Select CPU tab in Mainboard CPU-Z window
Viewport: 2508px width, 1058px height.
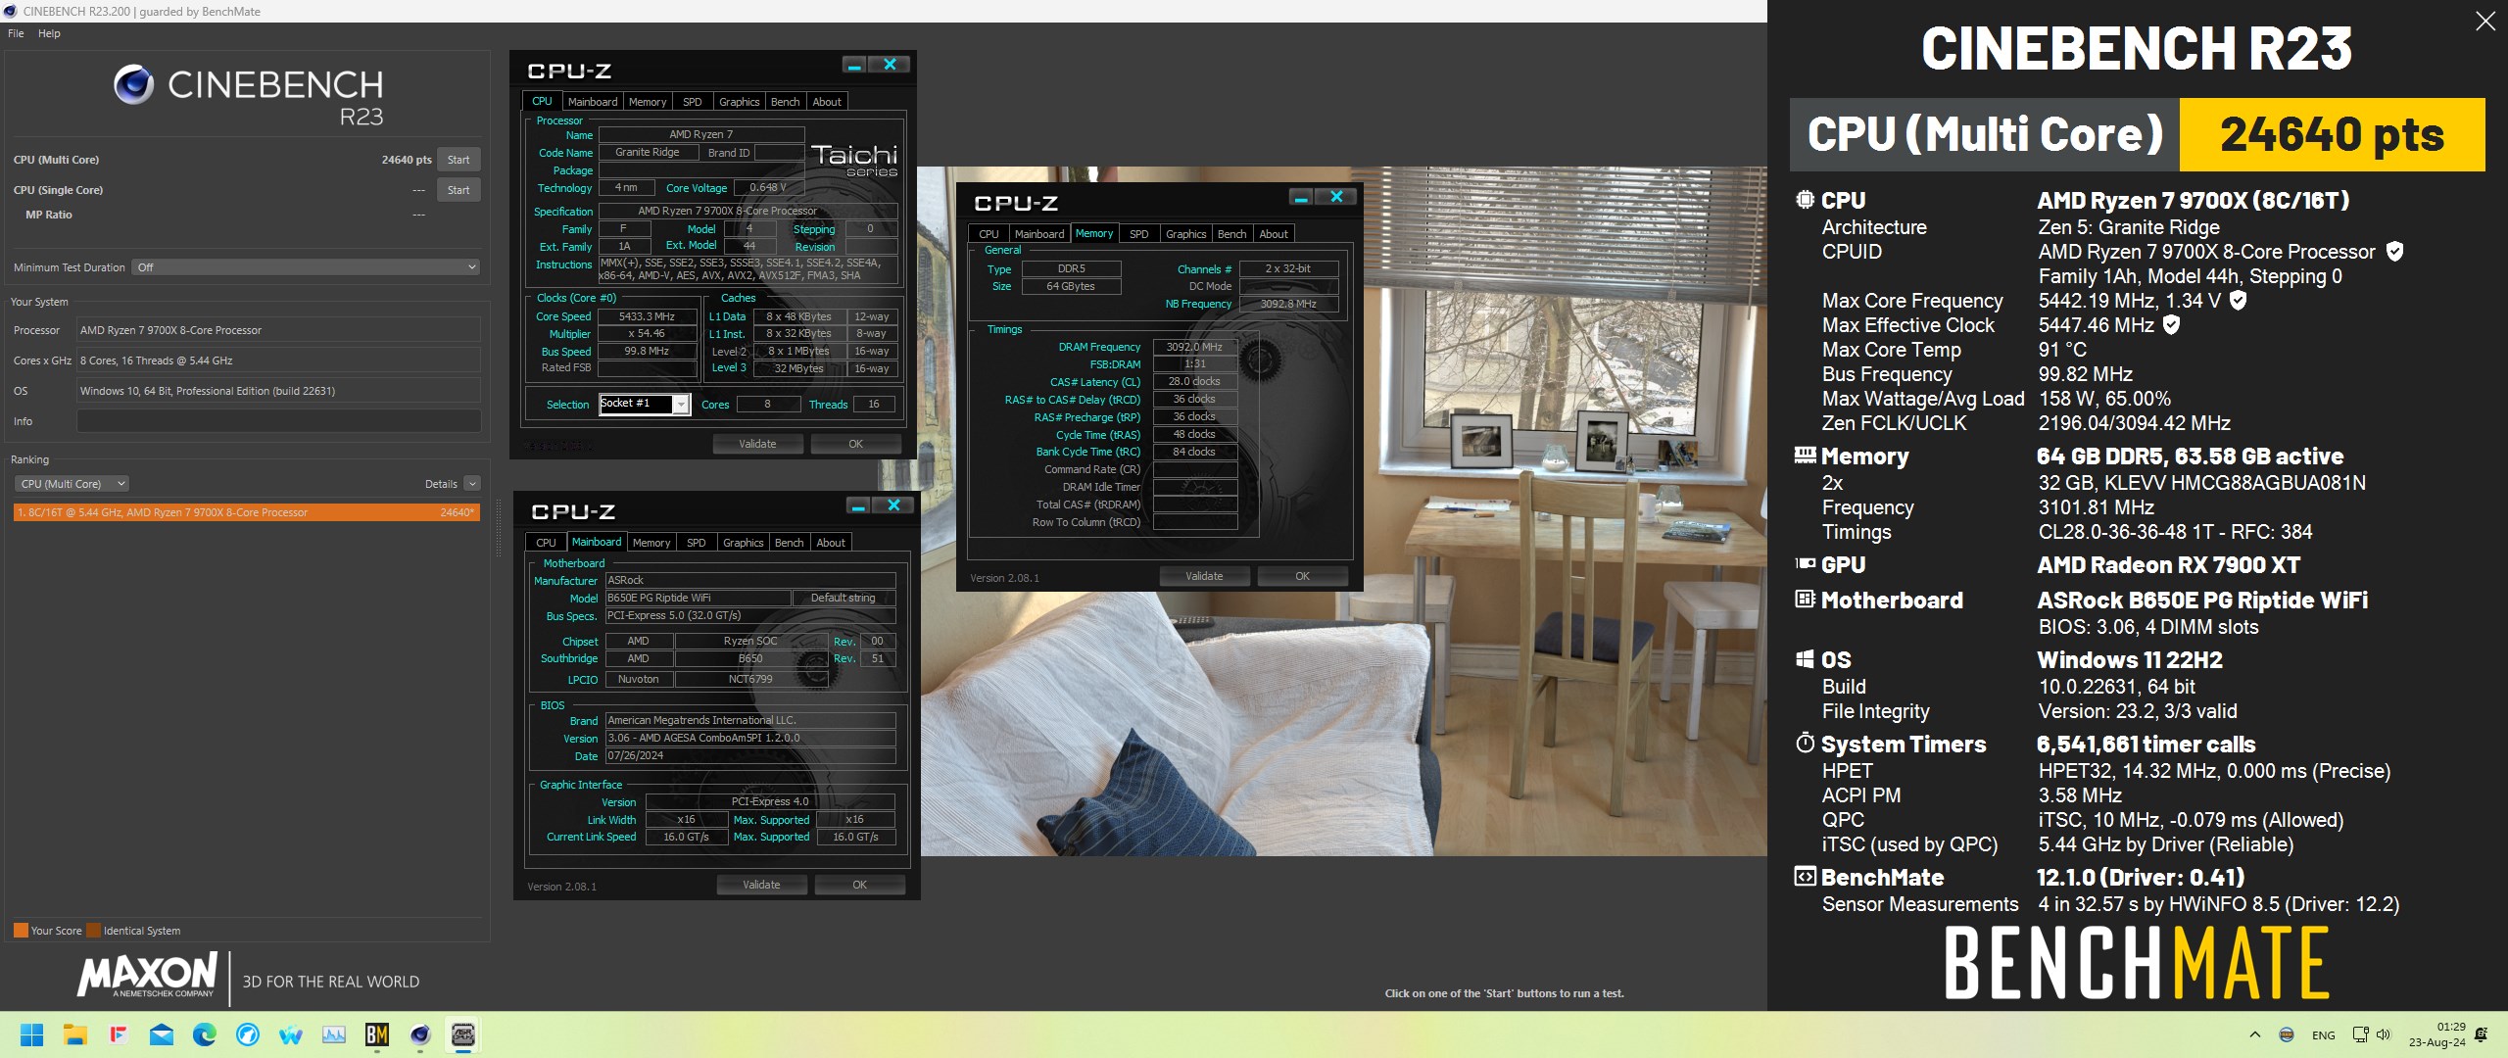(x=547, y=543)
